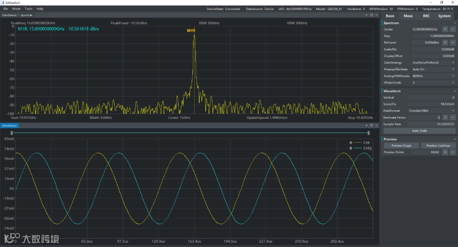Increase Decimate Factor with plus button
Viewport: 458px width, 247px height.
[x=445, y=118]
